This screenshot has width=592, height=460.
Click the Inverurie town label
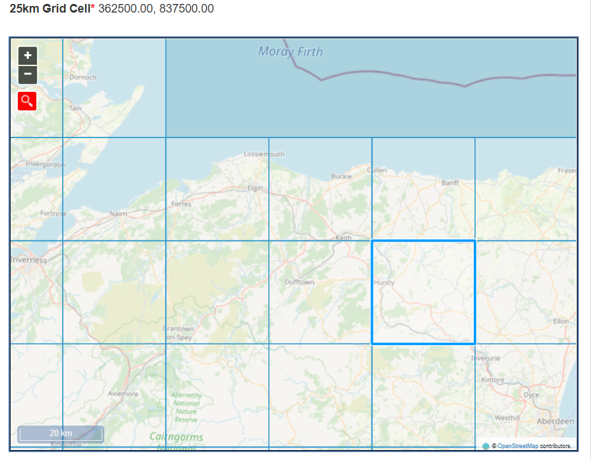[x=486, y=358]
